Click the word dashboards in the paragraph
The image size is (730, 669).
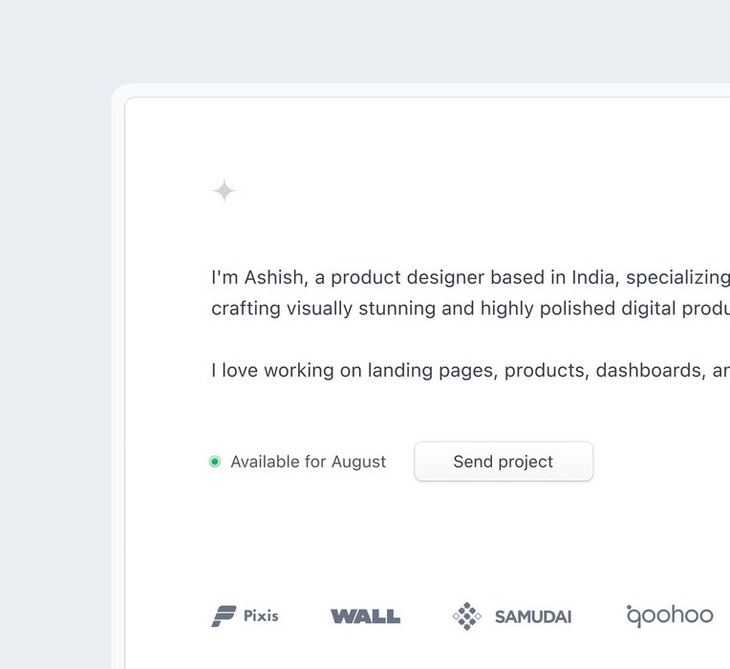coord(649,370)
